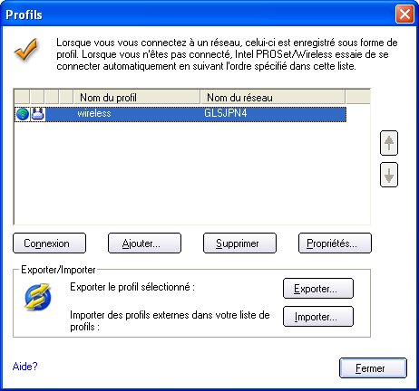Move profile down with arrow button

coord(389,175)
